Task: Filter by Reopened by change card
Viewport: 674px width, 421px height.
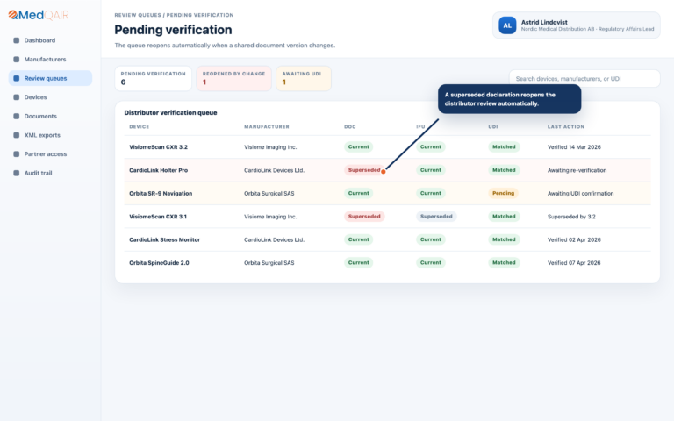Action: click(233, 78)
